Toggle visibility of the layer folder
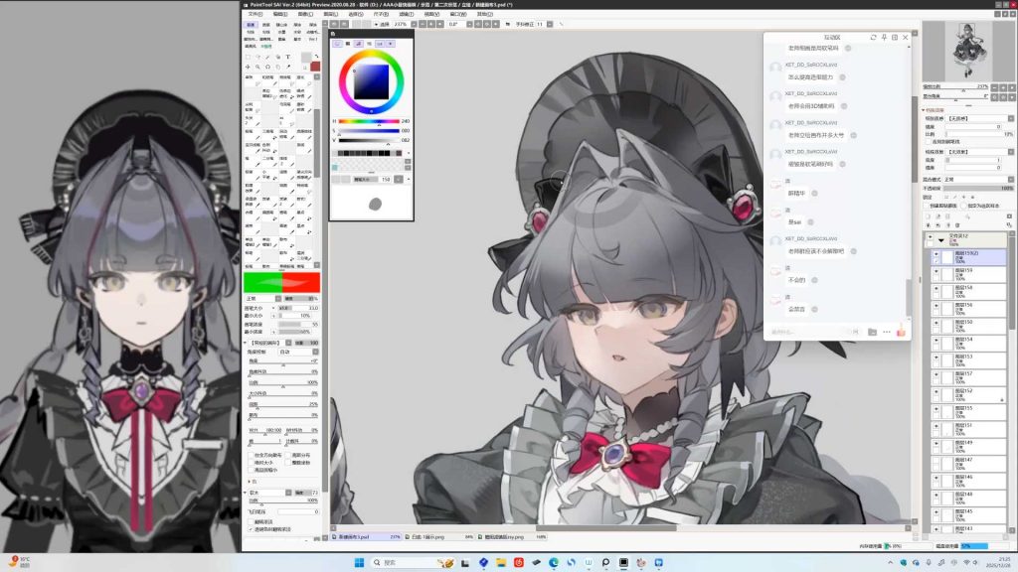 tap(931, 238)
